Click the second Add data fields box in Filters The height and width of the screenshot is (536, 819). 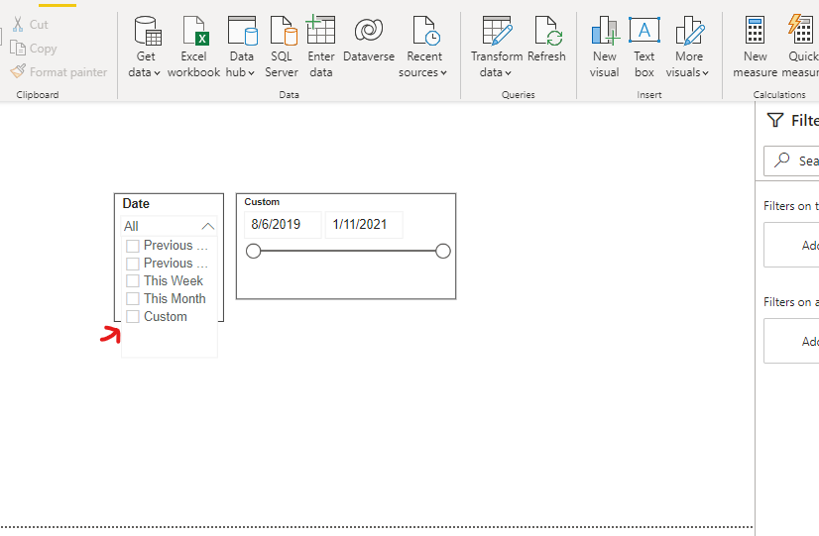point(791,341)
